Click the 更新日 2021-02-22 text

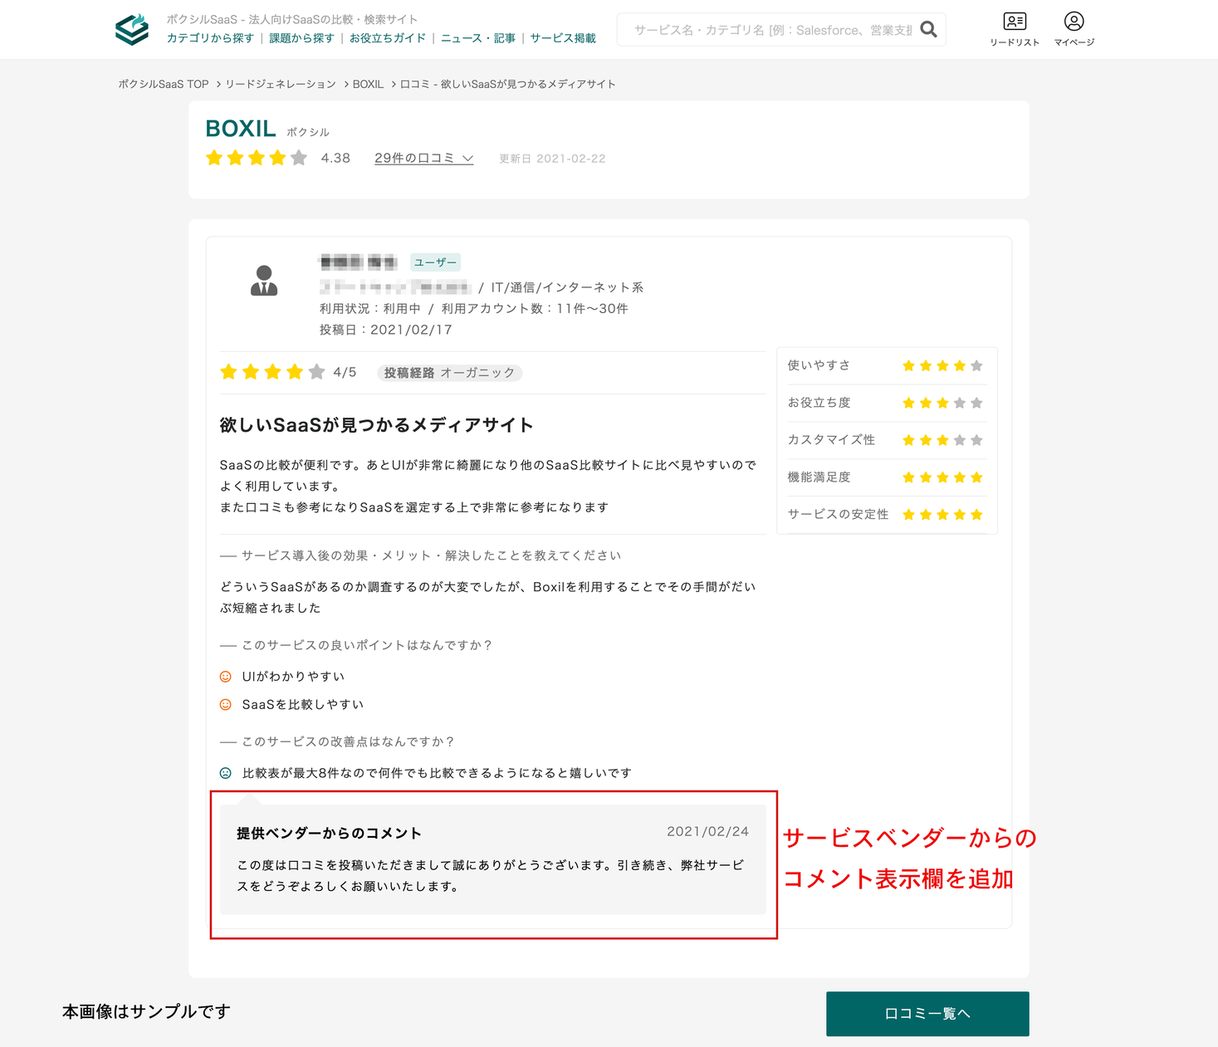(552, 159)
